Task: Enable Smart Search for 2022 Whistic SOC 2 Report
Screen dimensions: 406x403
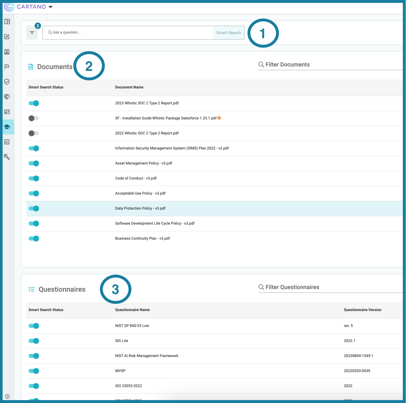Action: pos(34,133)
